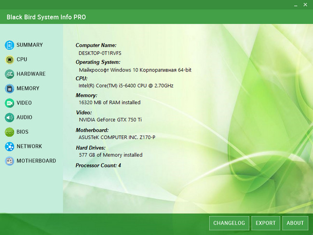Click the NVIDIA GeForce GTX 750 Ti text
The height and width of the screenshot is (235, 313).
[x=110, y=120]
